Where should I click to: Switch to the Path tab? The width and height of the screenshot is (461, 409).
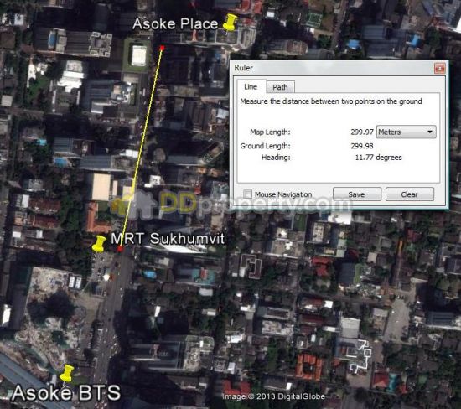pos(280,87)
